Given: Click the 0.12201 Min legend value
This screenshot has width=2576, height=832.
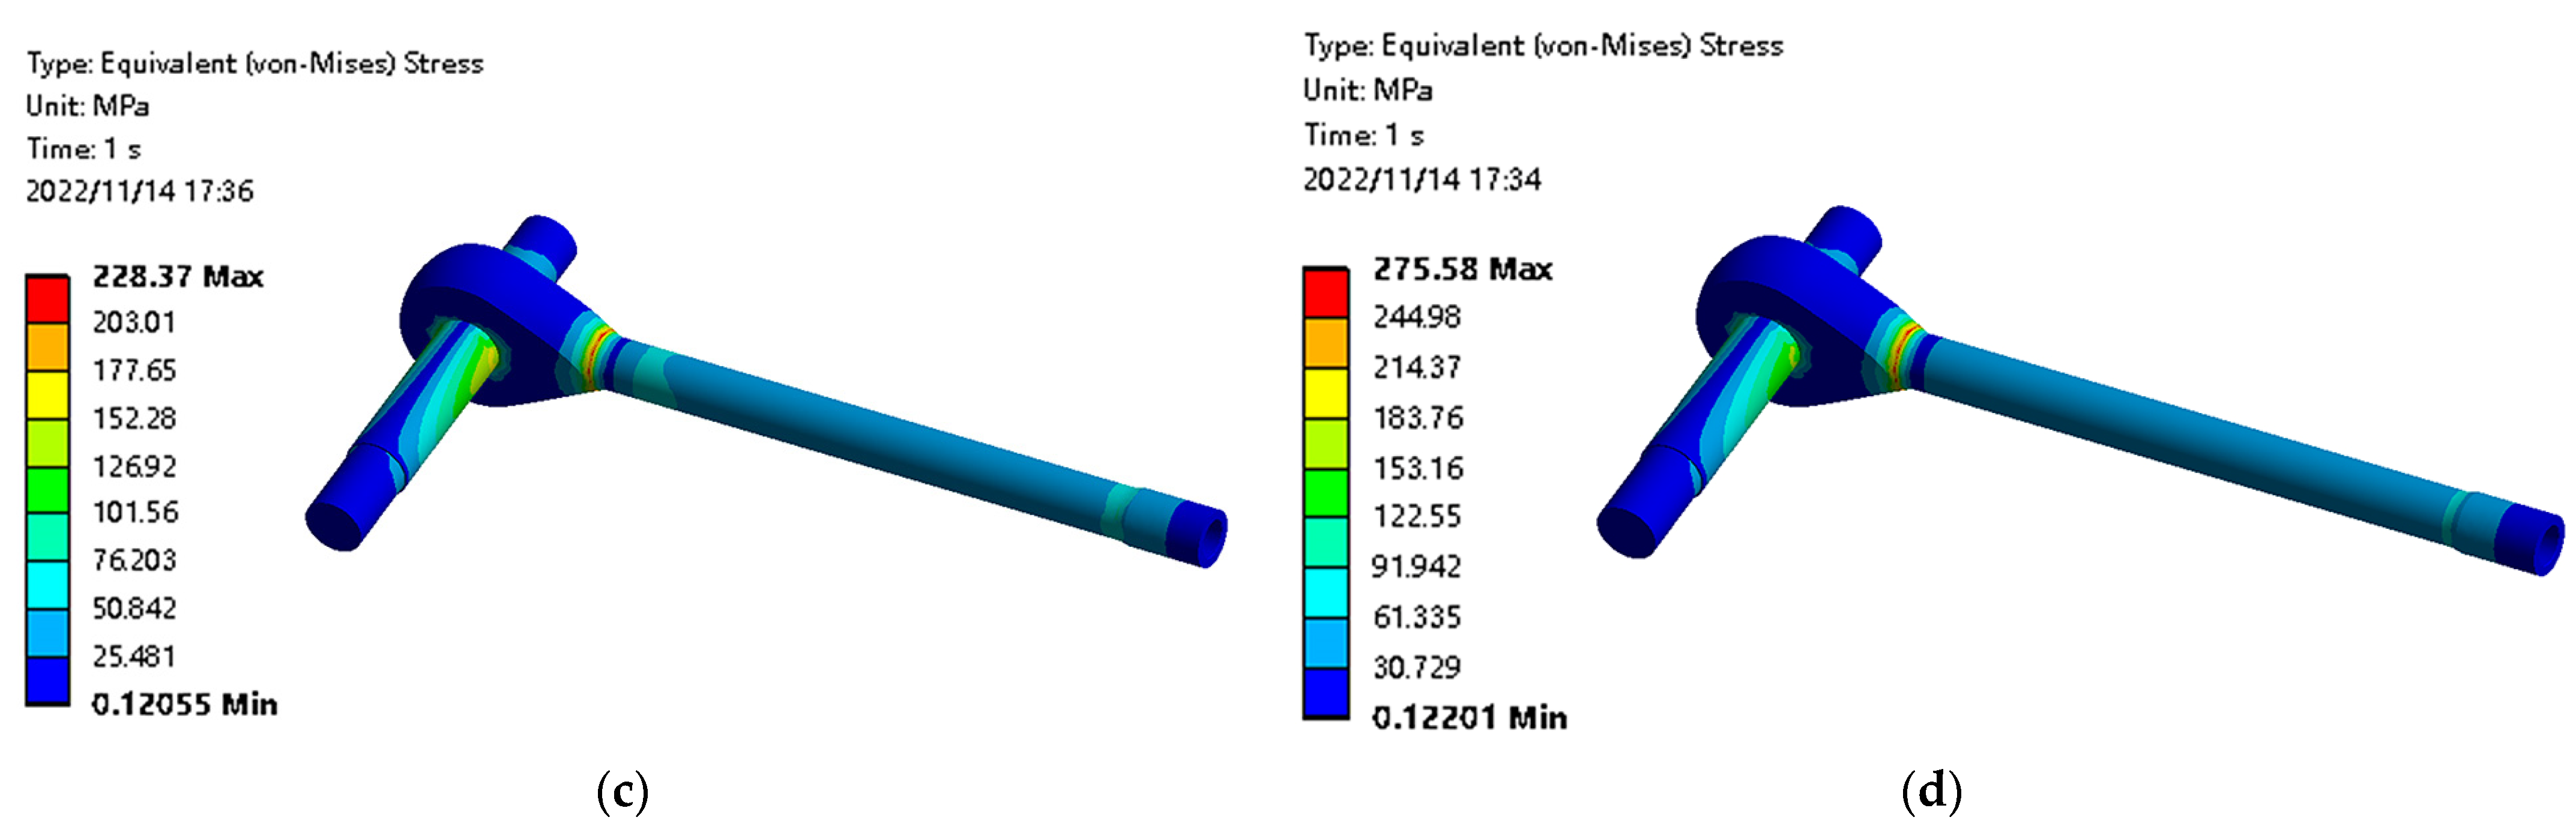Looking at the screenshot, I should [1469, 718].
